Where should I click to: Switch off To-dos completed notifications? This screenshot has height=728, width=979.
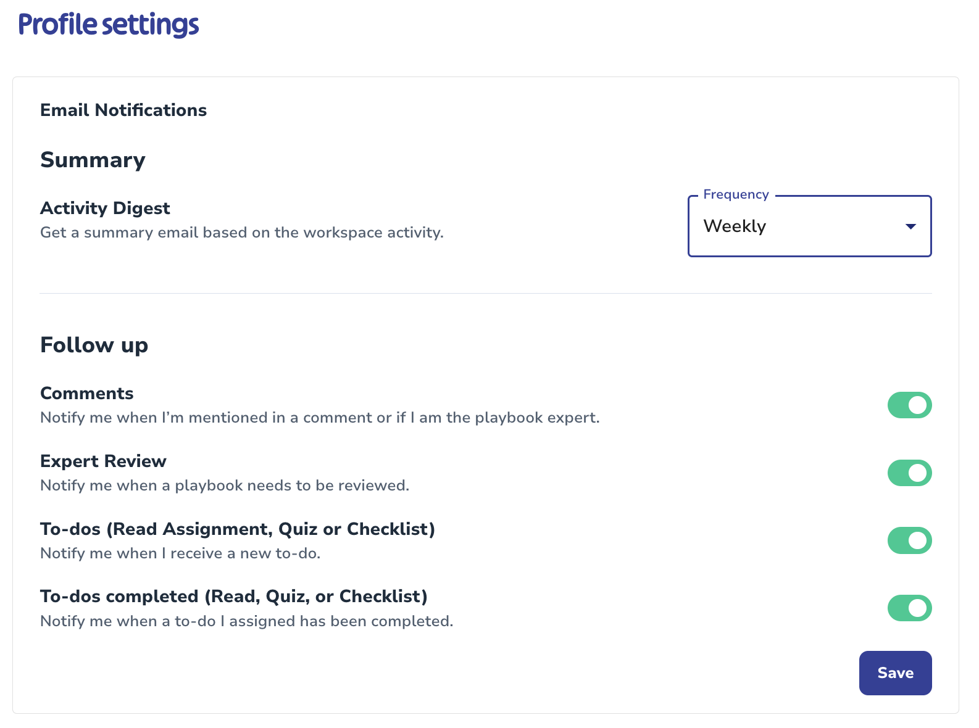click(x=909, y=608)
